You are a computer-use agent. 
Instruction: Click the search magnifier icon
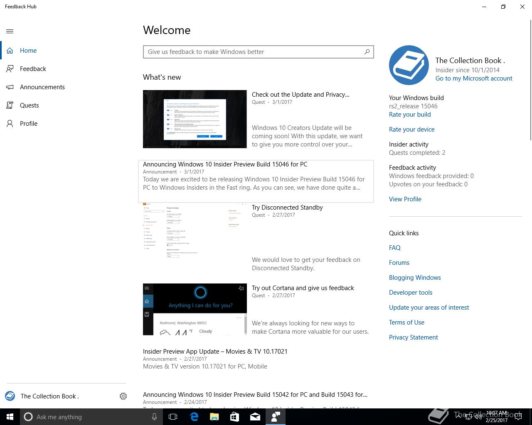coord(367,52)
